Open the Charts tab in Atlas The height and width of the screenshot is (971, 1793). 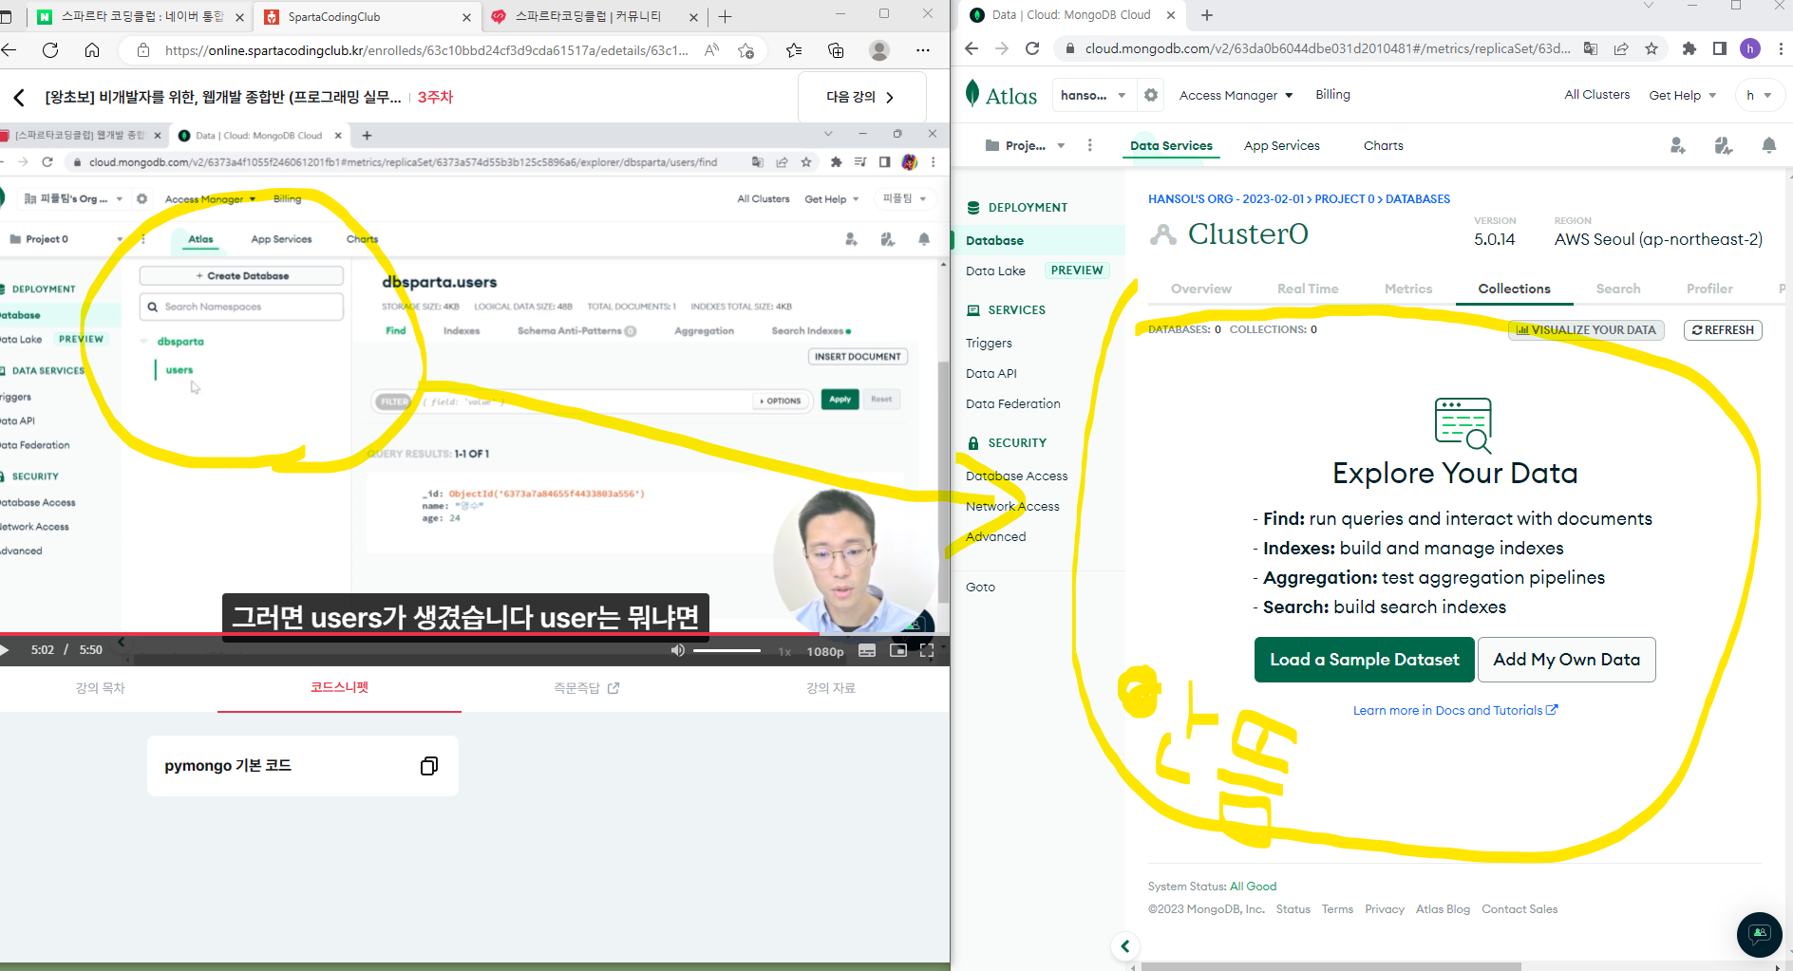tap(1383, 145)
